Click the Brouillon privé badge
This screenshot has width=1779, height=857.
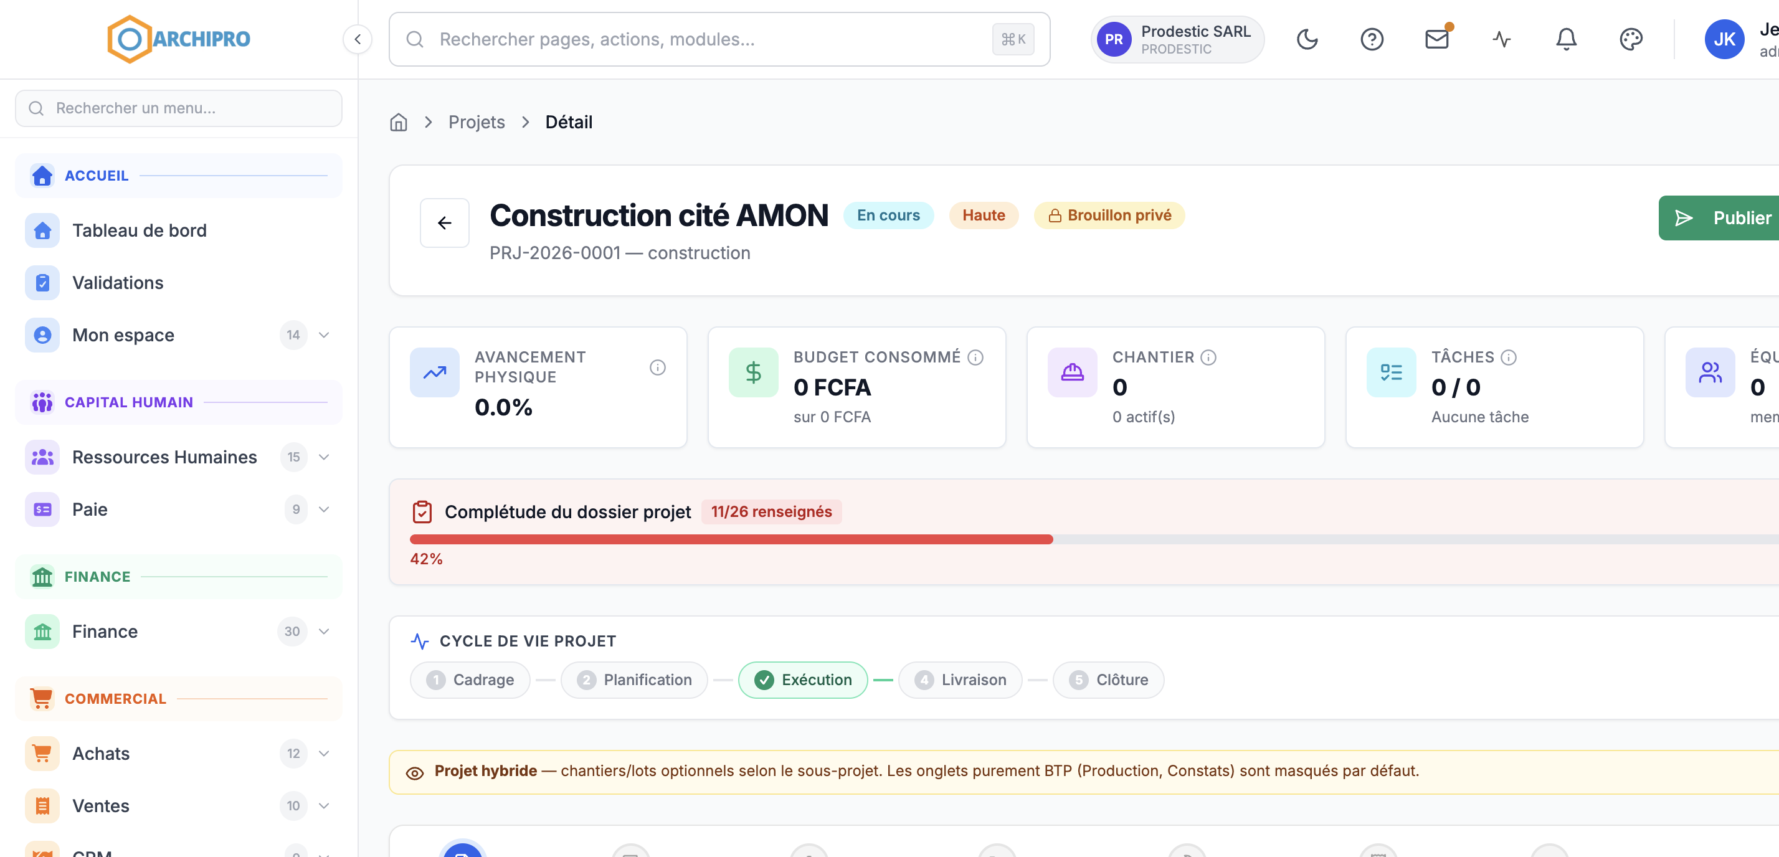point(1109,215)
